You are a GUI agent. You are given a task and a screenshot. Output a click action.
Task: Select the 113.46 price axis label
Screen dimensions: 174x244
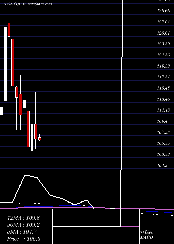click(164, 99)
